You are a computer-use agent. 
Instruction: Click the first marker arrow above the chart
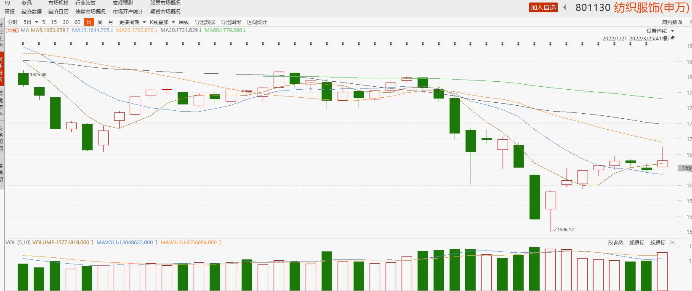point(23,43)
